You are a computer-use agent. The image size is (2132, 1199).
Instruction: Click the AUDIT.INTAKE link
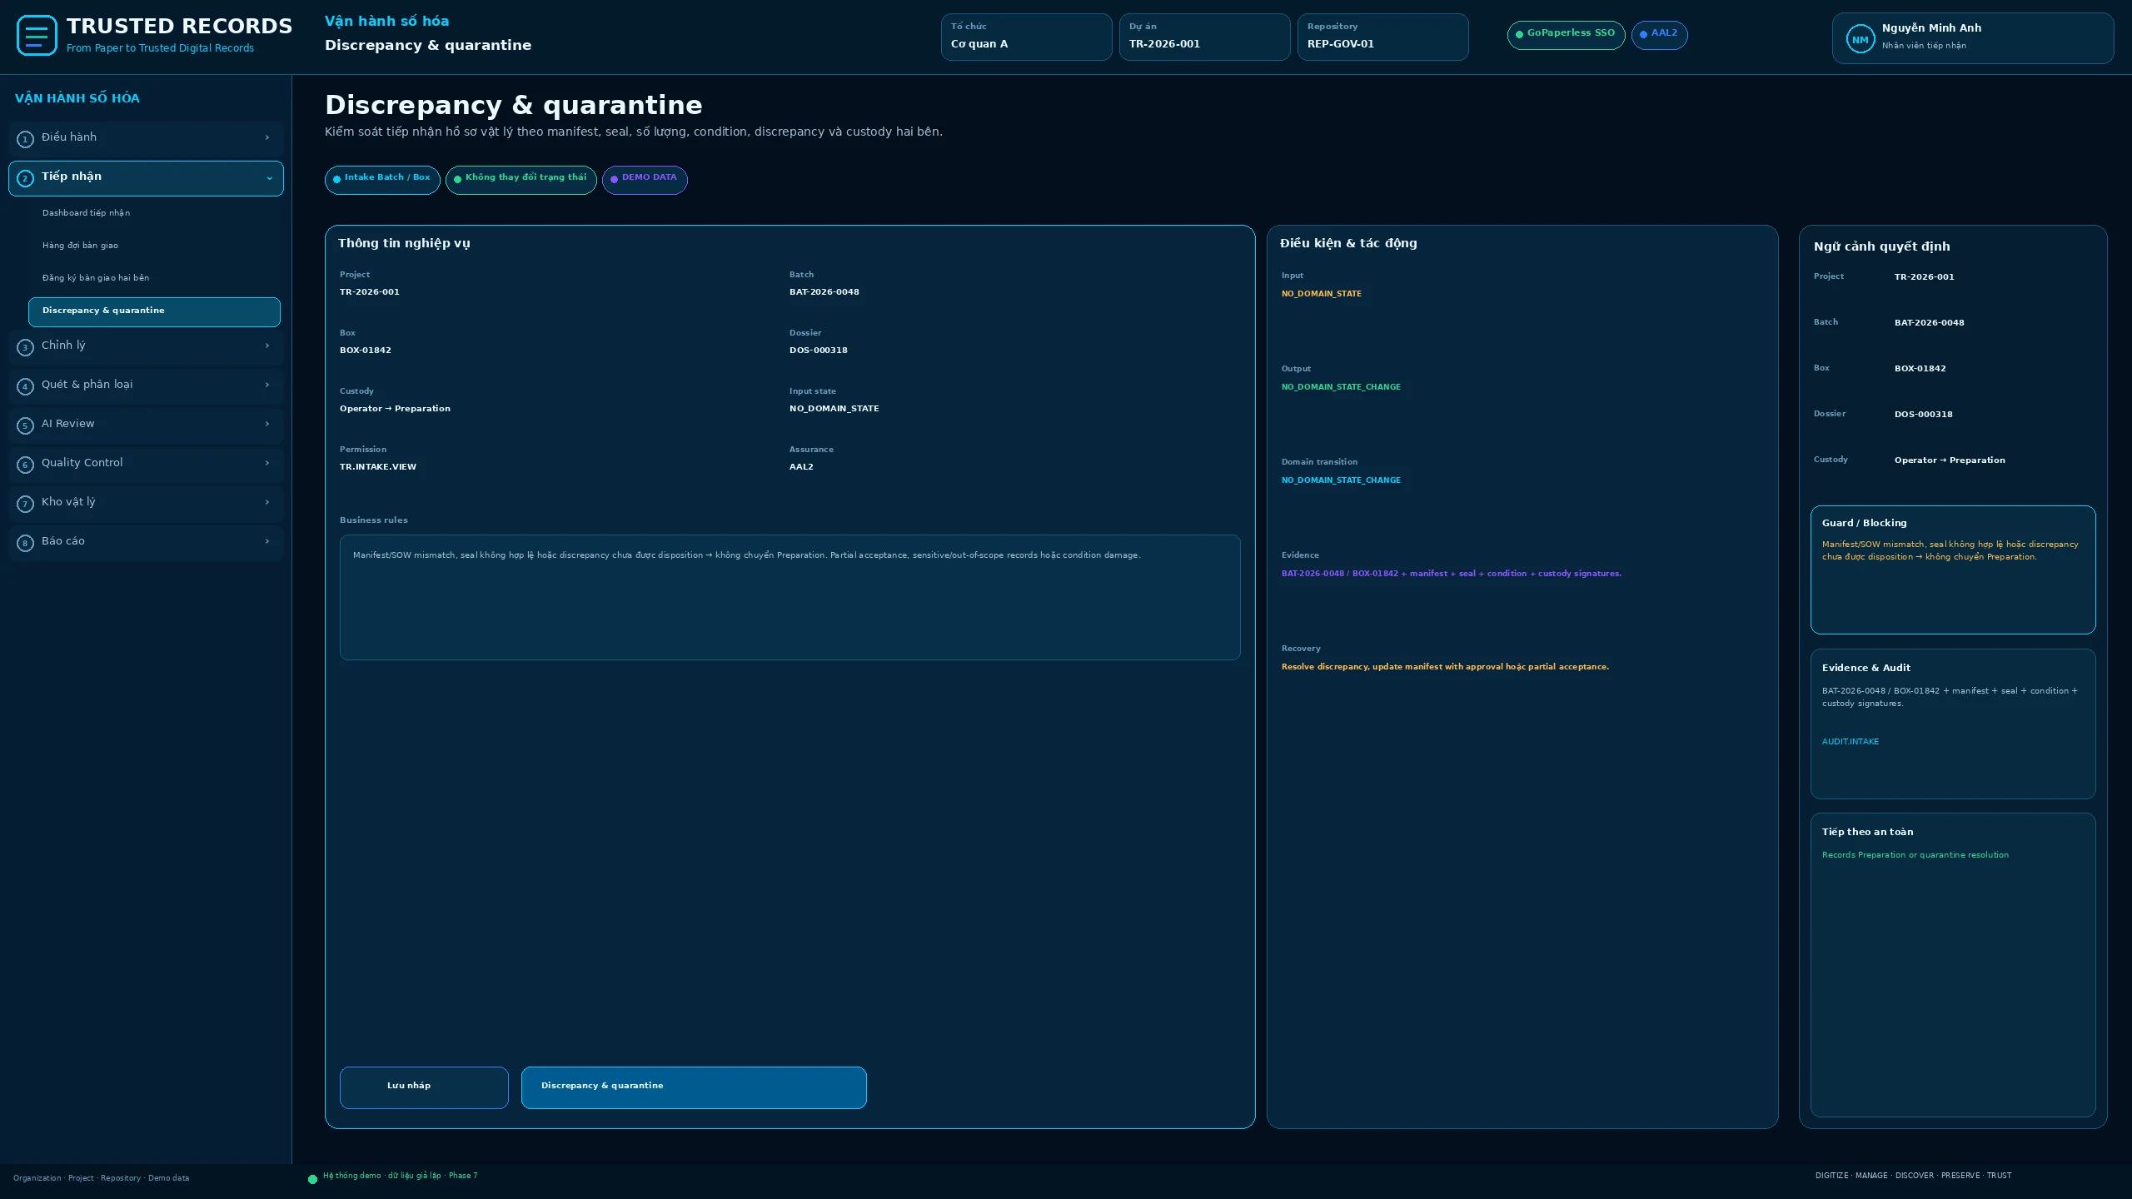coord(1850,742)
